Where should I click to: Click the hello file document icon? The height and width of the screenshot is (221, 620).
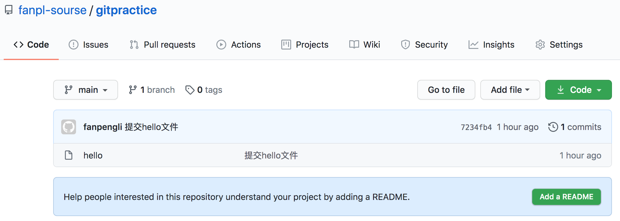69,155
